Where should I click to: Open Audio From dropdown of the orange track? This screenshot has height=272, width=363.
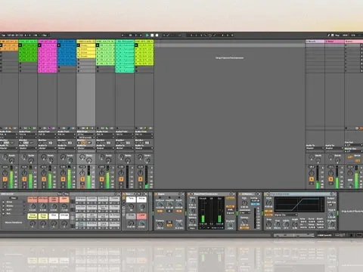(x=9, y=134)
